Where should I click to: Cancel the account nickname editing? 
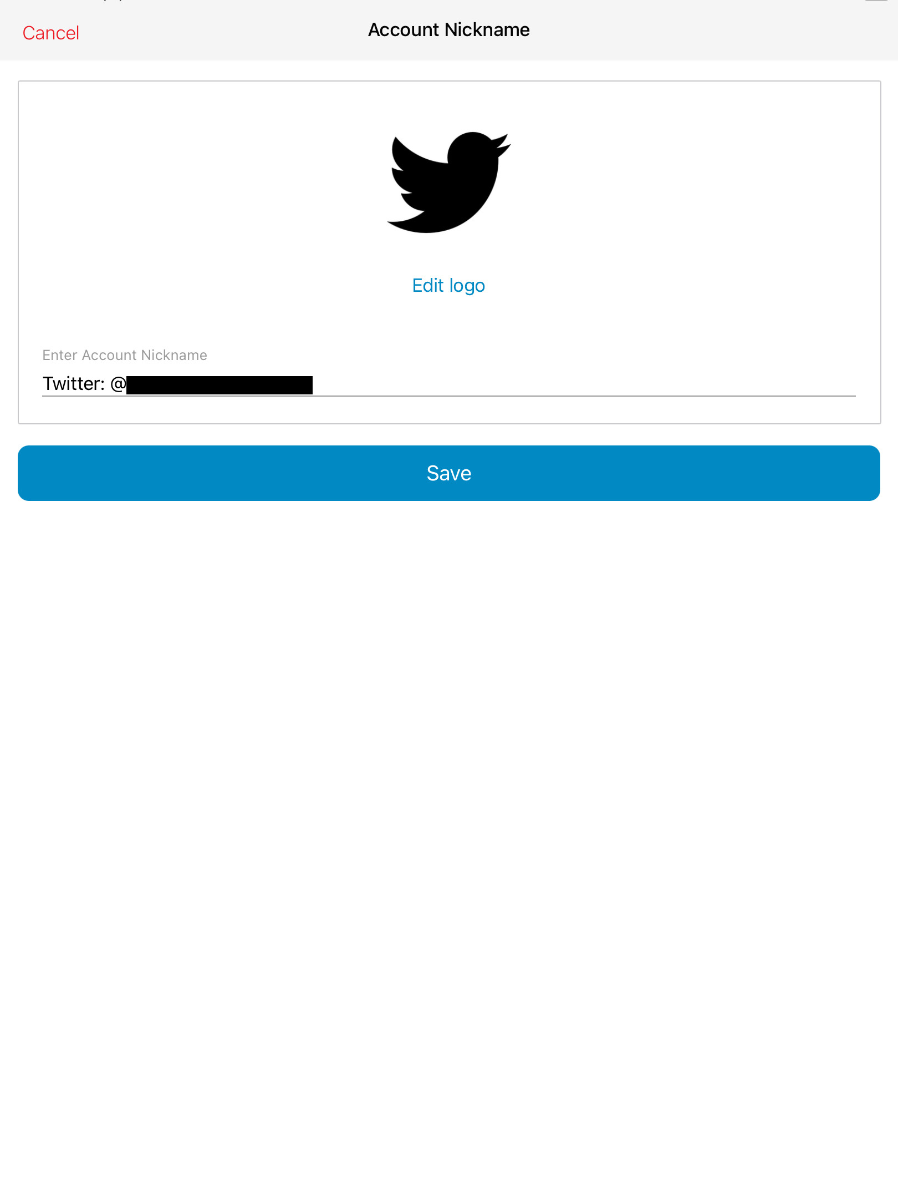click(x=51, y=33)
